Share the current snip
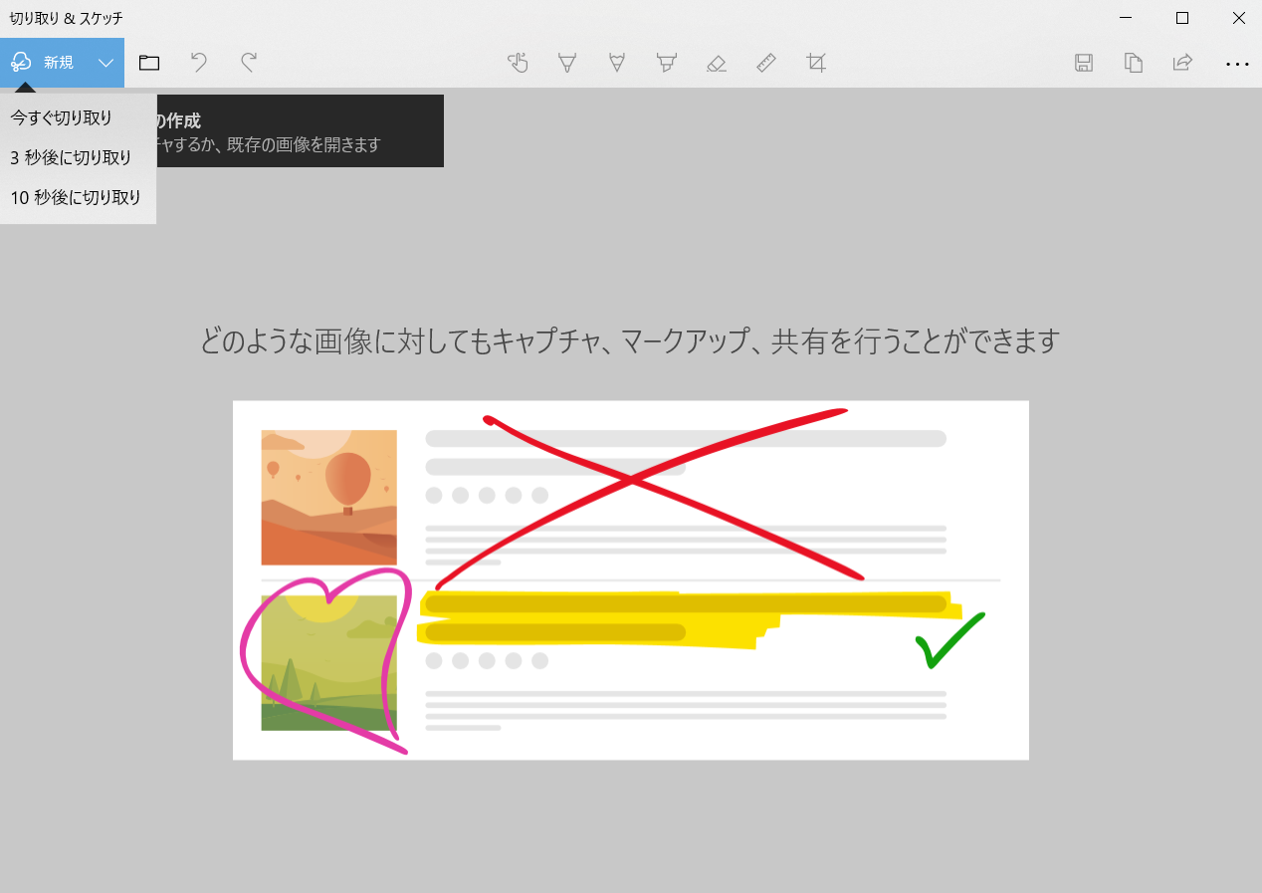The width and height of the screenshot is (1262, 893). click(x=1182, y=63)
